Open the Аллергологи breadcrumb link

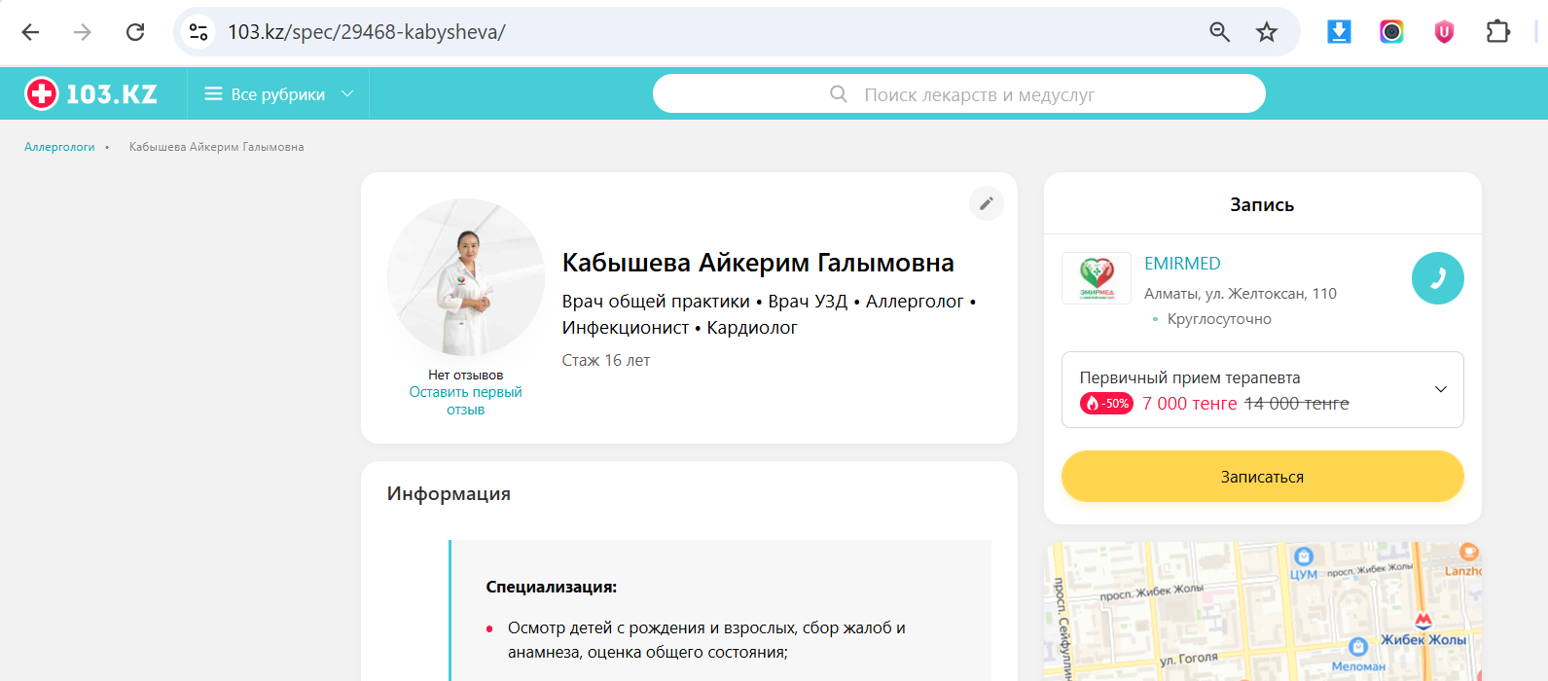click(x=59, y=147)
